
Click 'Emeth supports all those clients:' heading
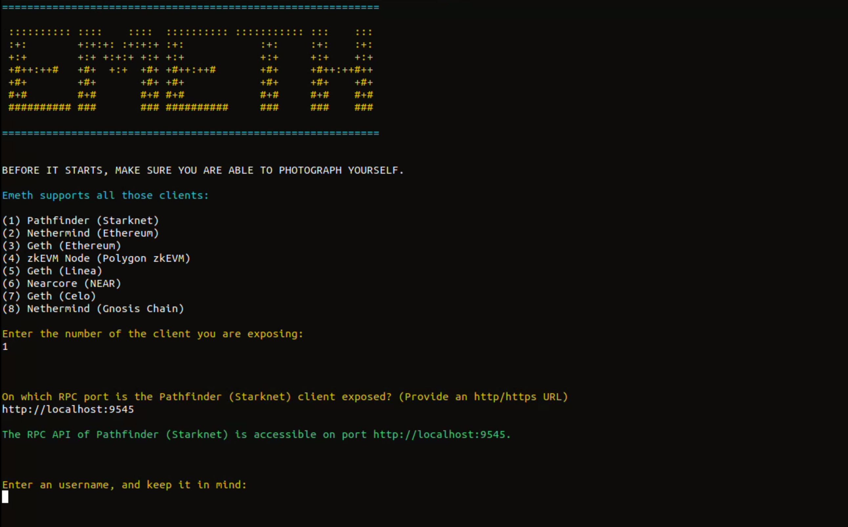pos(105,195)
